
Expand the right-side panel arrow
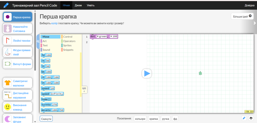coord(255,23)
